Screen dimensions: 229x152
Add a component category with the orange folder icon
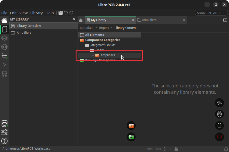(x=131, y=125)
